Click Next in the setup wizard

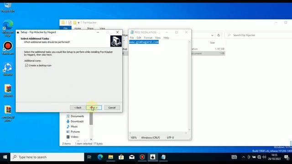coord(94,108)
